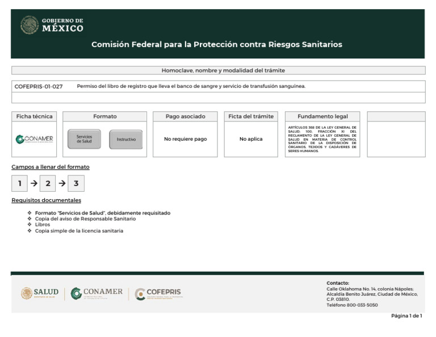Screen dimensions: 436x337
Task: Click the 'Fundamento legal' box header
Action: pyautogui.click(x=322, y=116)
